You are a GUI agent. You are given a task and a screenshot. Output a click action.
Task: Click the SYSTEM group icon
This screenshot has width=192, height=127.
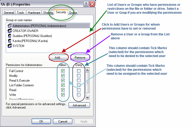pos(10,46)
